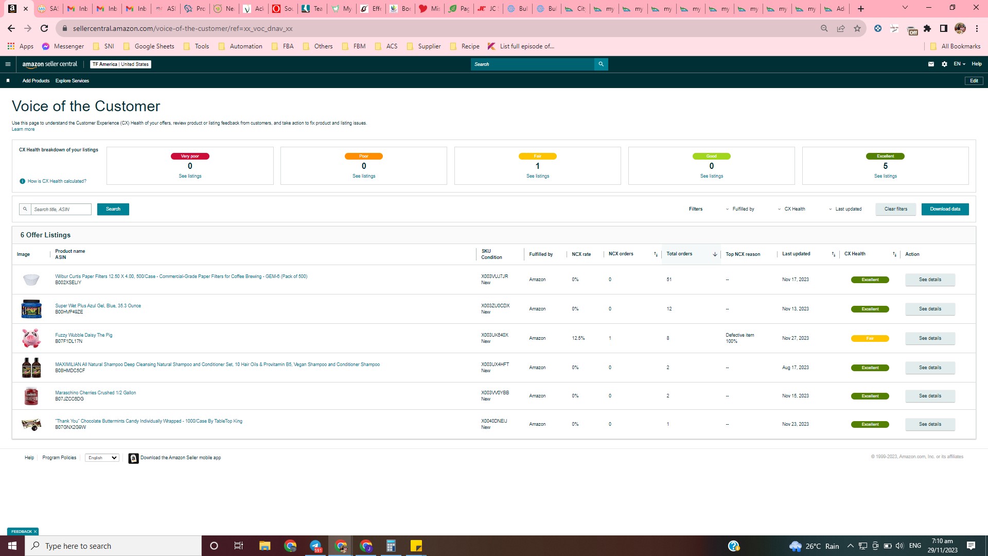The width and height of the screenshot is (988, 556).
Task: Click the Amazon Seller mobile app icon
Action: click(133, 458)
